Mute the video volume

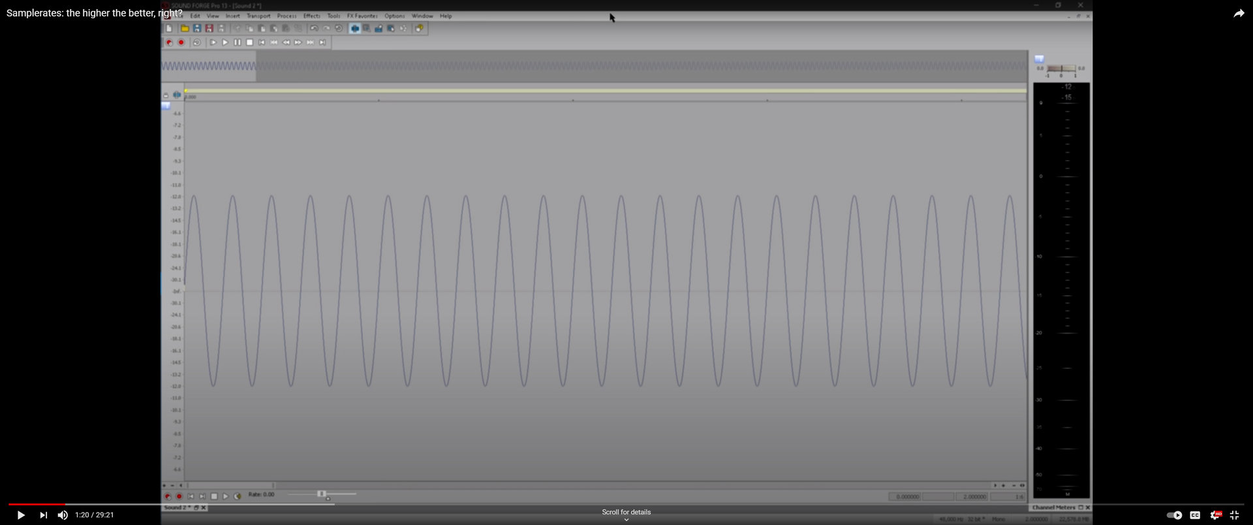pyautogui.click(x=63, y=515)
